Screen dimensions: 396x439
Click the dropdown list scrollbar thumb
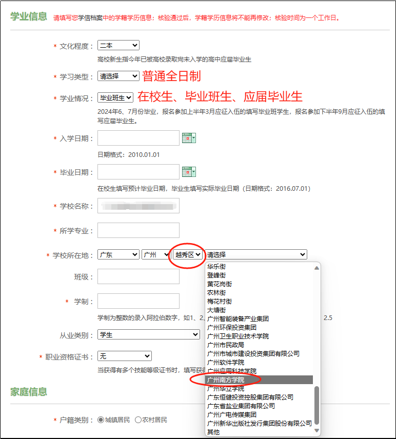pyautogui.click(x=316, y=405)
